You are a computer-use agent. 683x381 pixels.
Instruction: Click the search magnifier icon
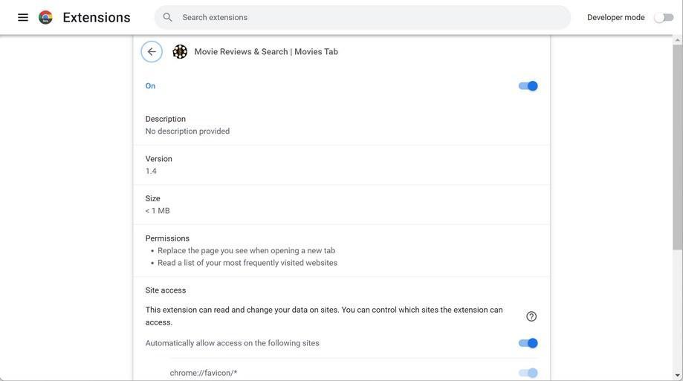[168, 17]
